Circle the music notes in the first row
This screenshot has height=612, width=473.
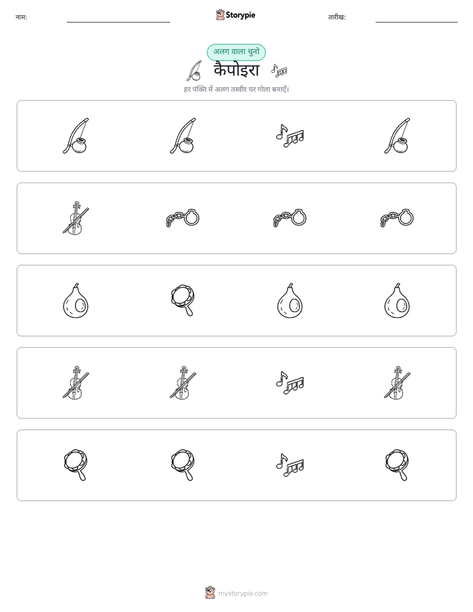point(290,136)
